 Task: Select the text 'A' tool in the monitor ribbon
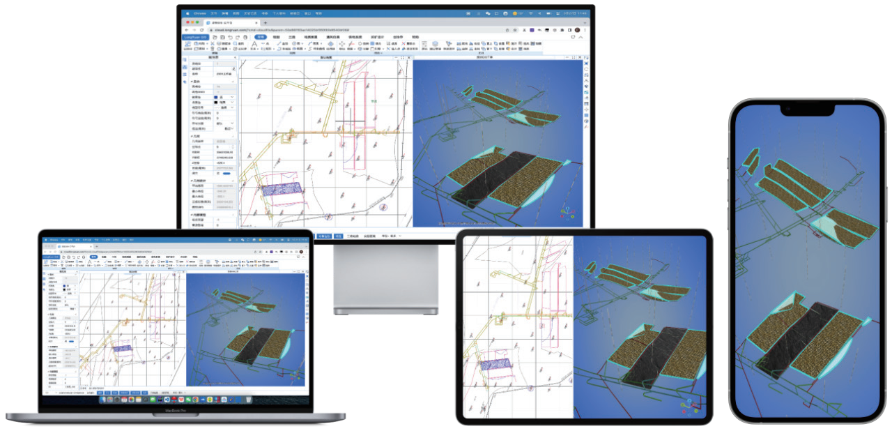pyautogui.click(x=255, y=44)
